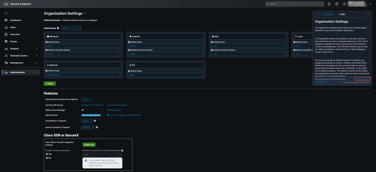Click Android Default Connector Version help icon
Viewport: 376px width, 172px height.
click(129, 50)
